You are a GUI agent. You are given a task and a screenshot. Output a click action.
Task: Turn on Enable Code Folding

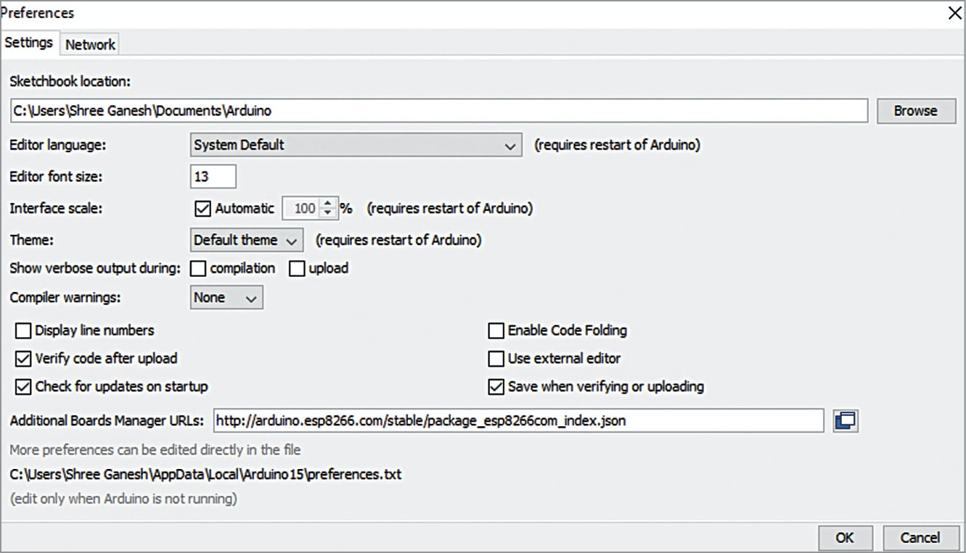coord(496,331)
